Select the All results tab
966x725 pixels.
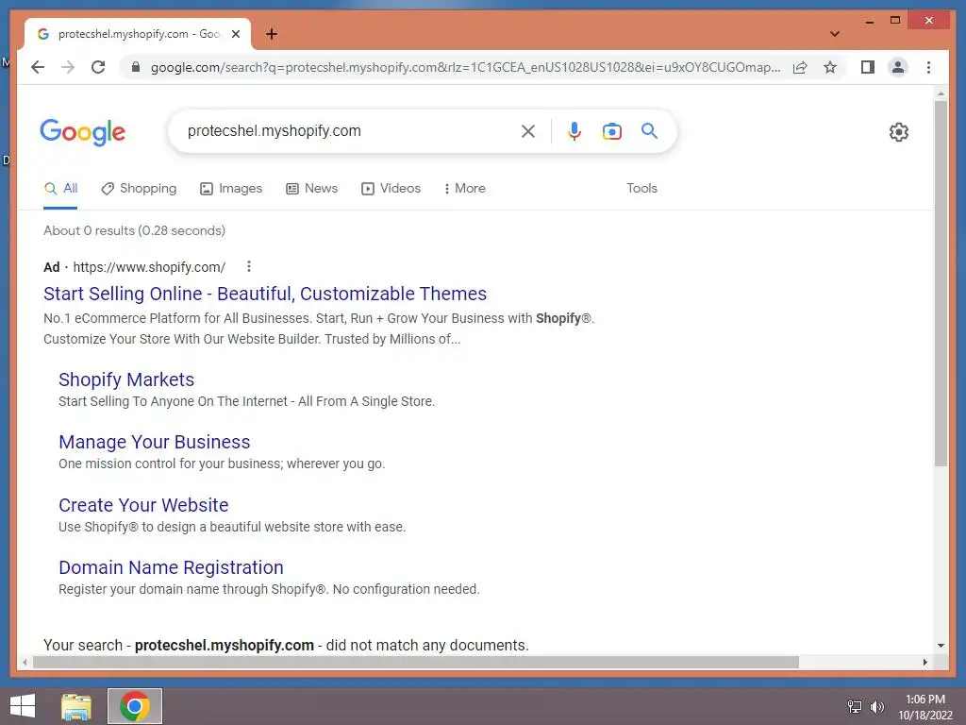pos(60,189)
